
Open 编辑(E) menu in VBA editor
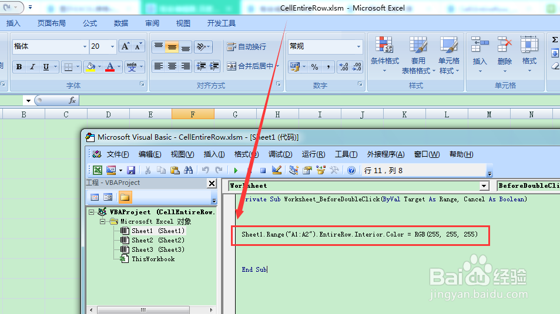coord(150,154)
